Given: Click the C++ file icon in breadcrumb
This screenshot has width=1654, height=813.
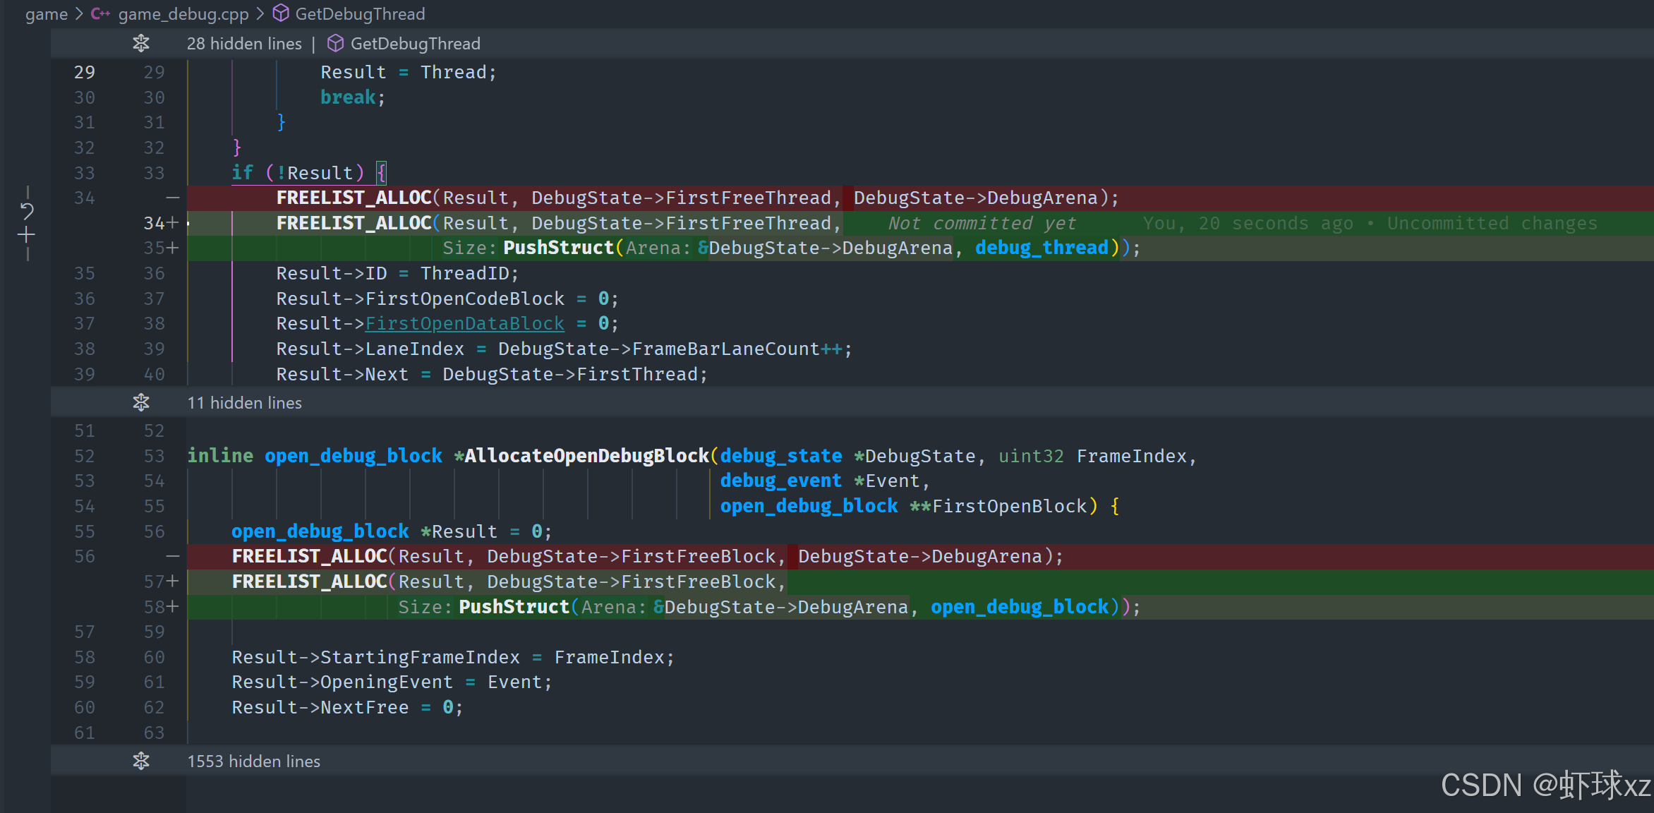Looking at the screenshot, I should click(100, 14).
